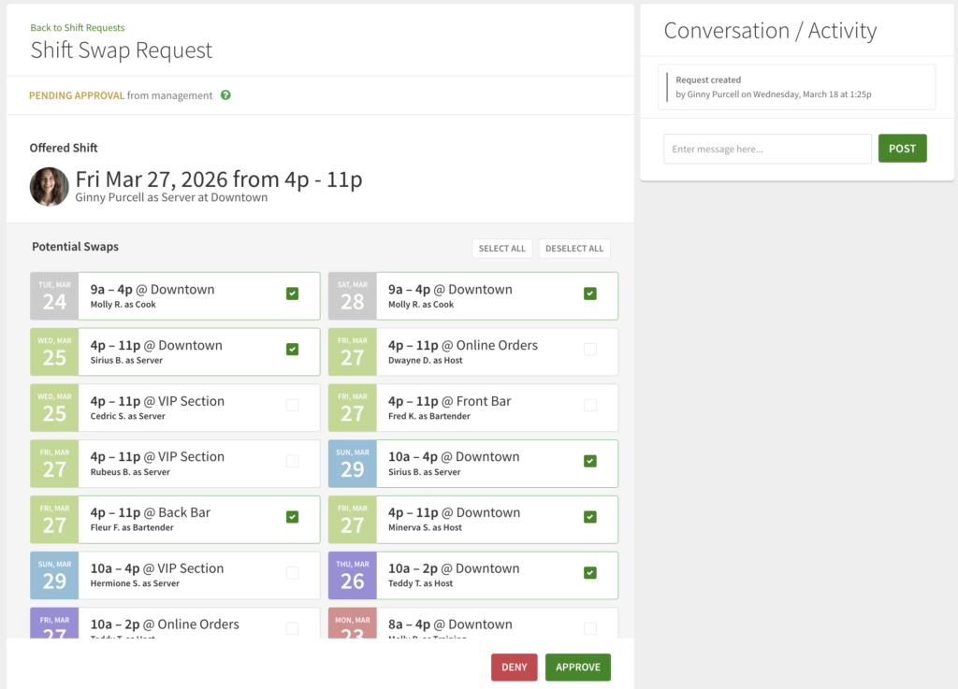Click the Sat Mar 28 date badge
Viewport: 958px width, 689px height.
(352, 295)
